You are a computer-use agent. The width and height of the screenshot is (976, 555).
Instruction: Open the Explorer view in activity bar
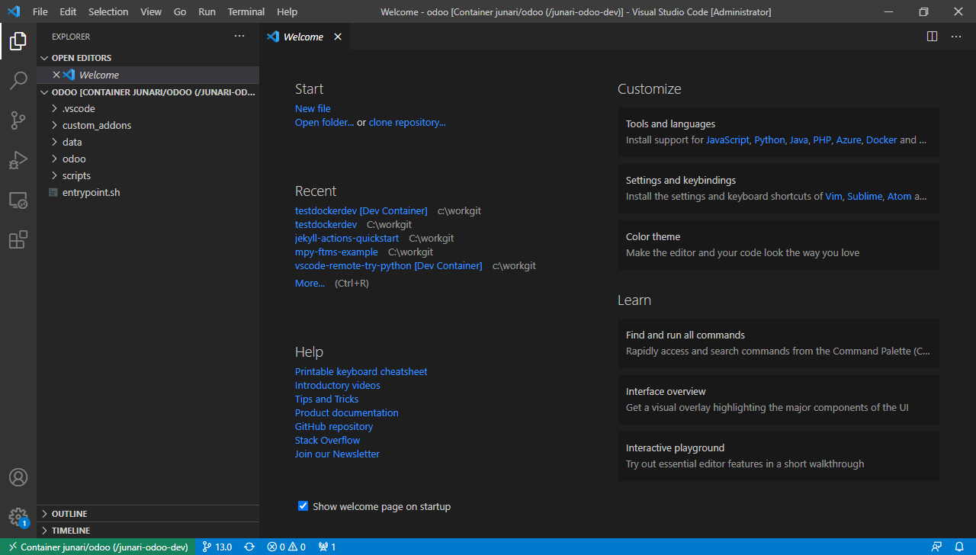18,42
